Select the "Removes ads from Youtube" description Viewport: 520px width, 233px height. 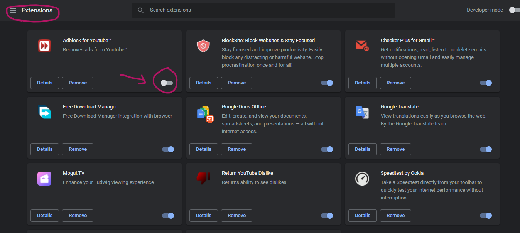[96, 50]
